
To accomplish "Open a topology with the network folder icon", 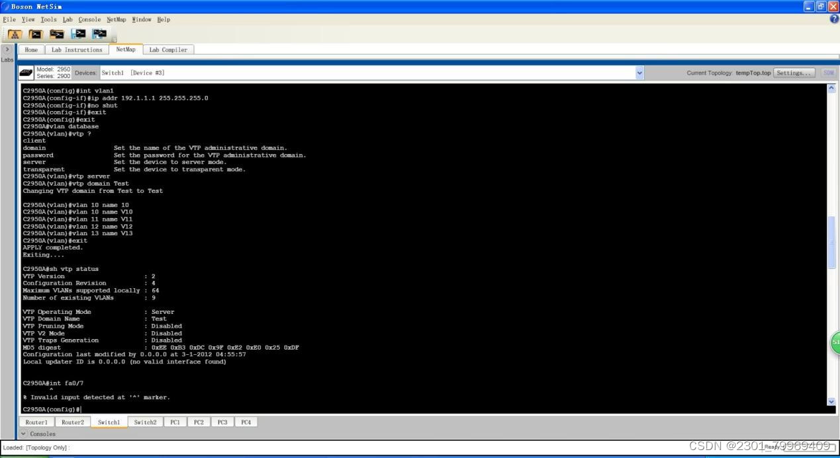I will (15, 34).
